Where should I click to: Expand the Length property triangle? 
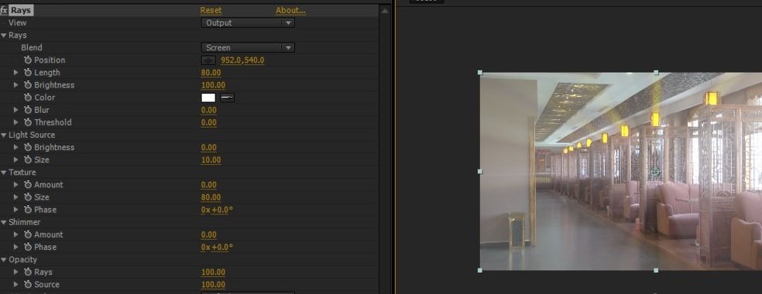pos(16,72)
